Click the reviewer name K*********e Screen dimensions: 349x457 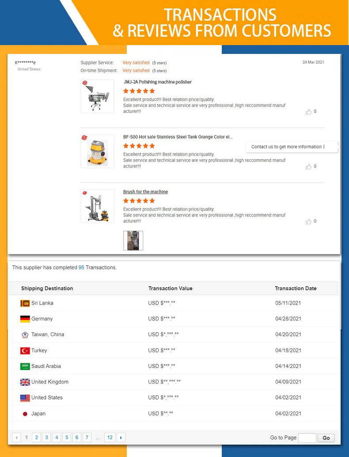[x=25, y=63]
